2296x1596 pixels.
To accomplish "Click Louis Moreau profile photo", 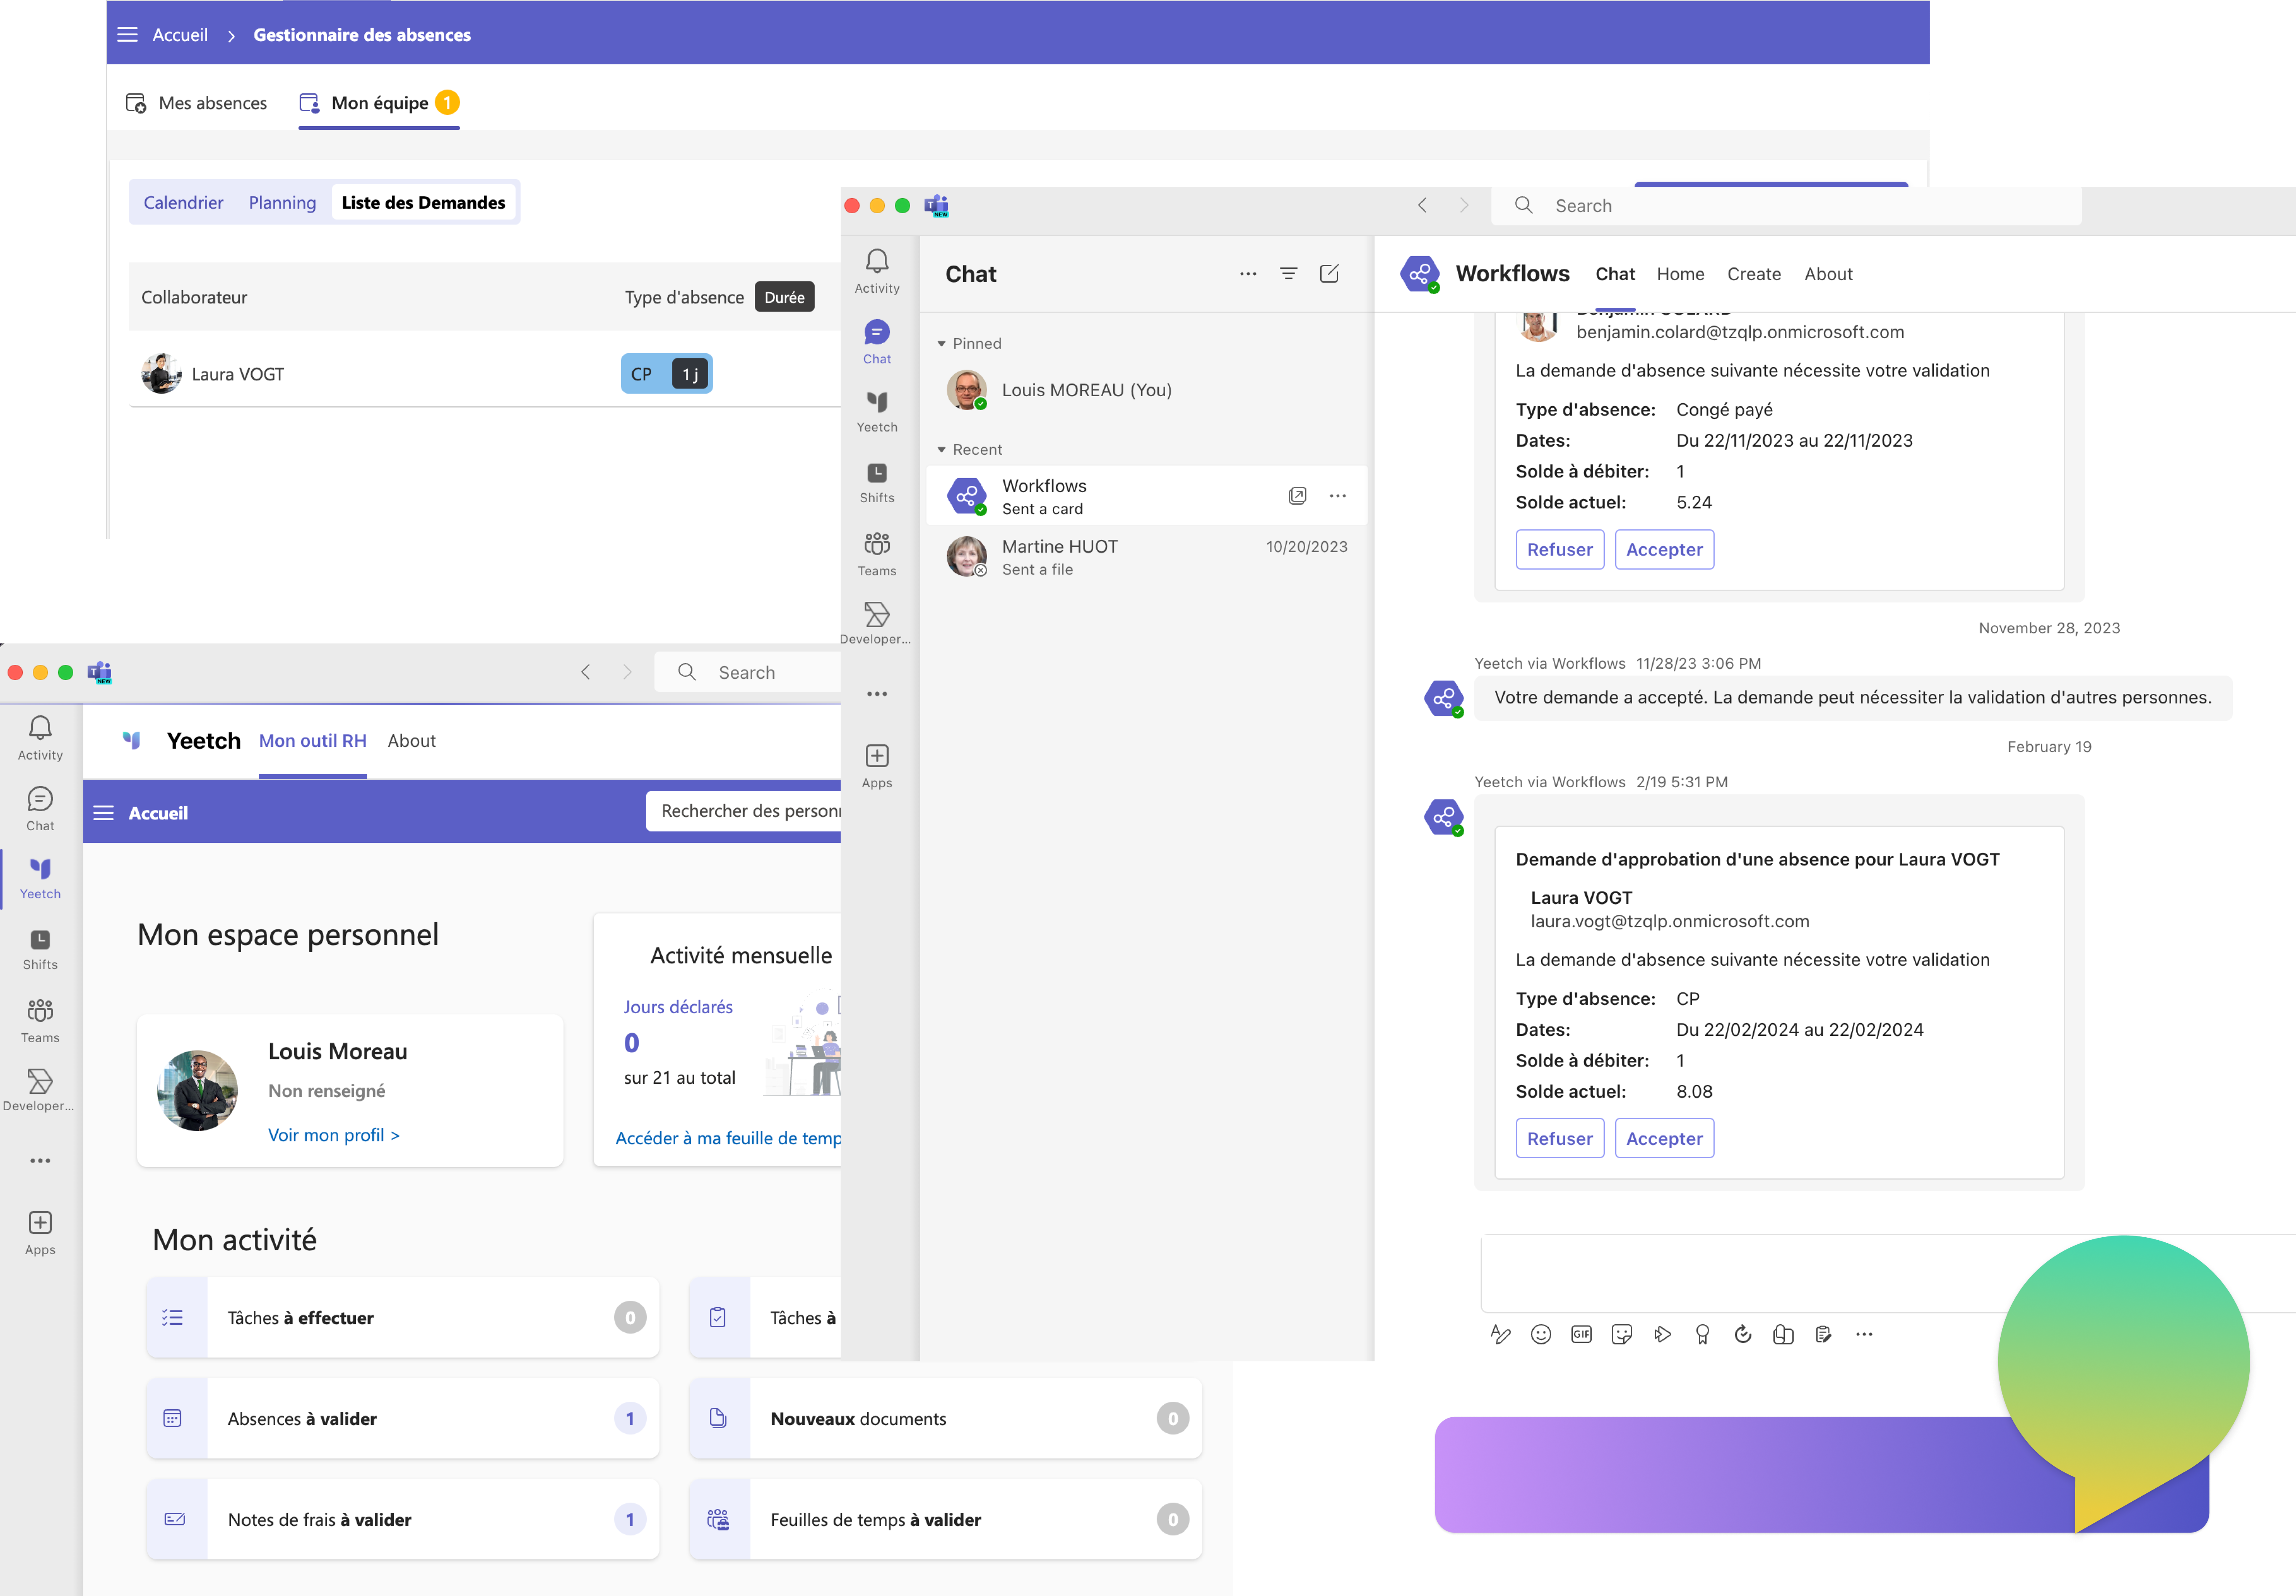I will [x=197, y=1090].
